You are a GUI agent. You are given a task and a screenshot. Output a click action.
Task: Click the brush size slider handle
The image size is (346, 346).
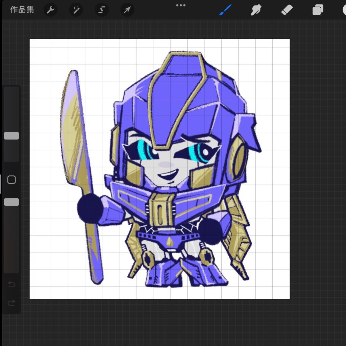pos(11,136)
